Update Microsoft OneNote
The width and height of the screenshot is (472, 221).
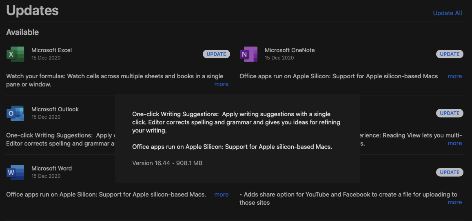coord(450,54)
